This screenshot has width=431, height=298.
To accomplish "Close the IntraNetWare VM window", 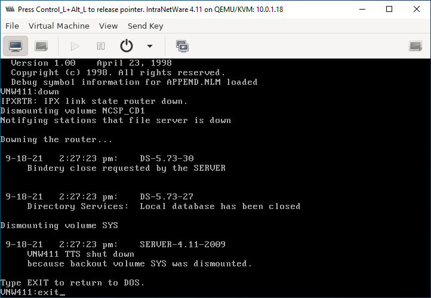I will coord(417,9).
